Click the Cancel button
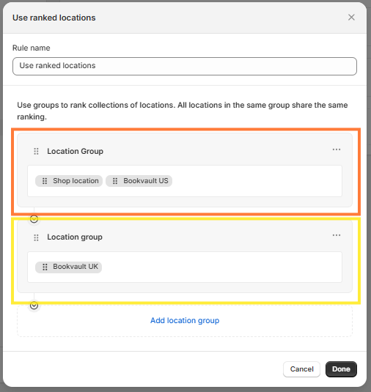 pos(301,369)
